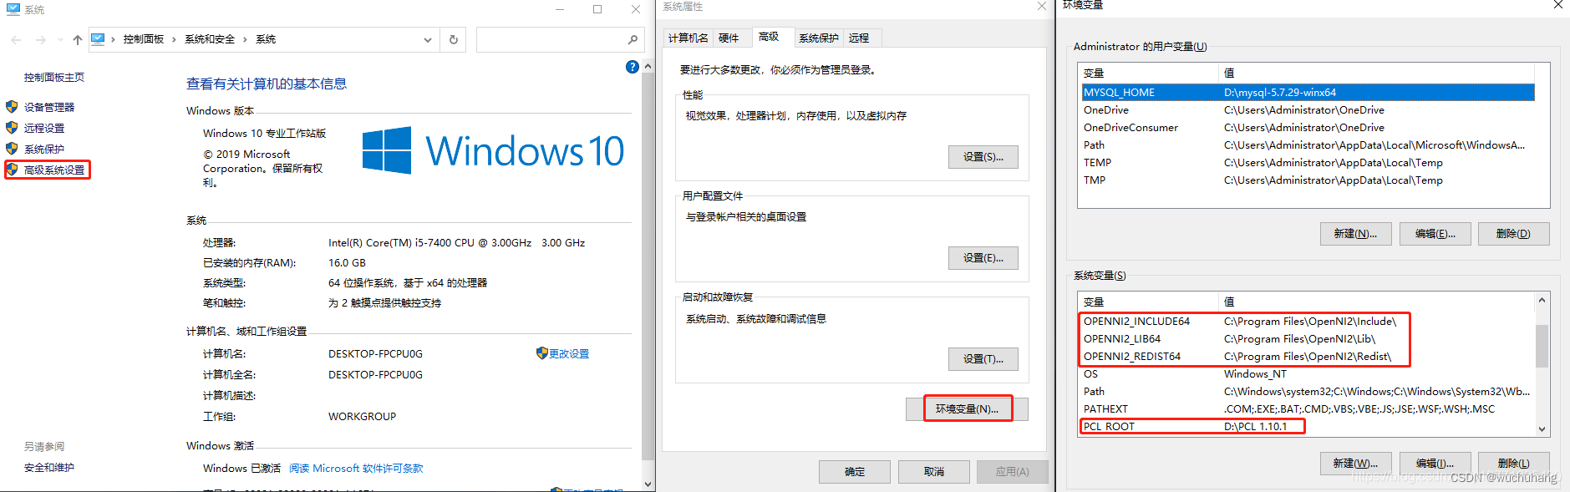Click 新建(N) for user variables

(1355, 234)
